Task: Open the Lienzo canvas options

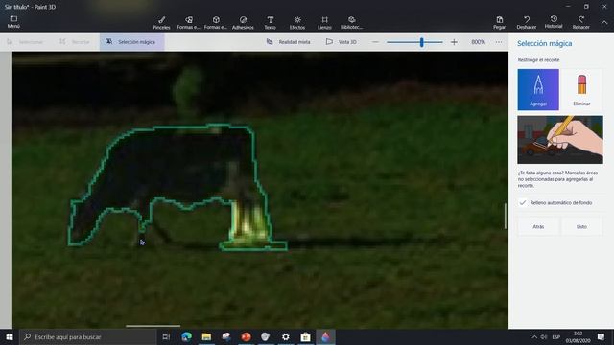Action: point(324,23)
